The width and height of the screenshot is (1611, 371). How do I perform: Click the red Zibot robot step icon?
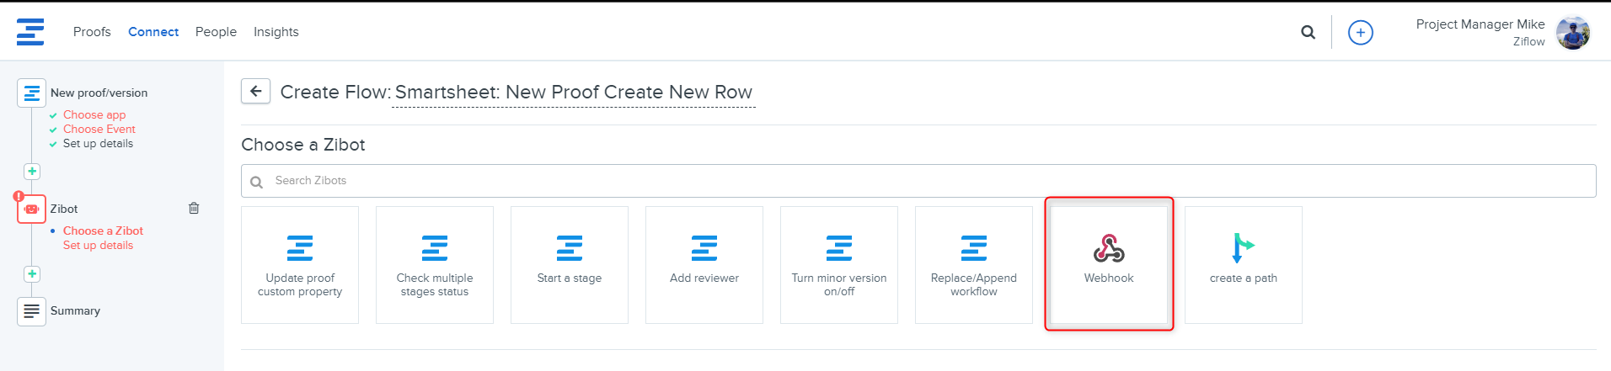click(31, 209)
